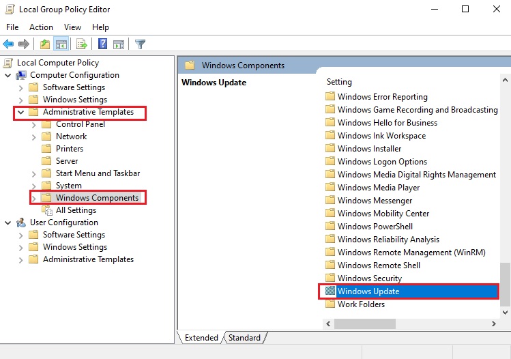Select the Windows Update list entry
Viewport: 511px width, 359px height.
[x=412, y=291]
